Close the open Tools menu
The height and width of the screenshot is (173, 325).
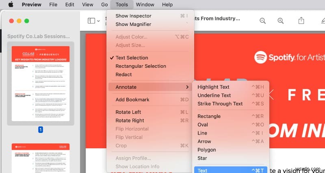pyautogui.click(x=121, y=4)
